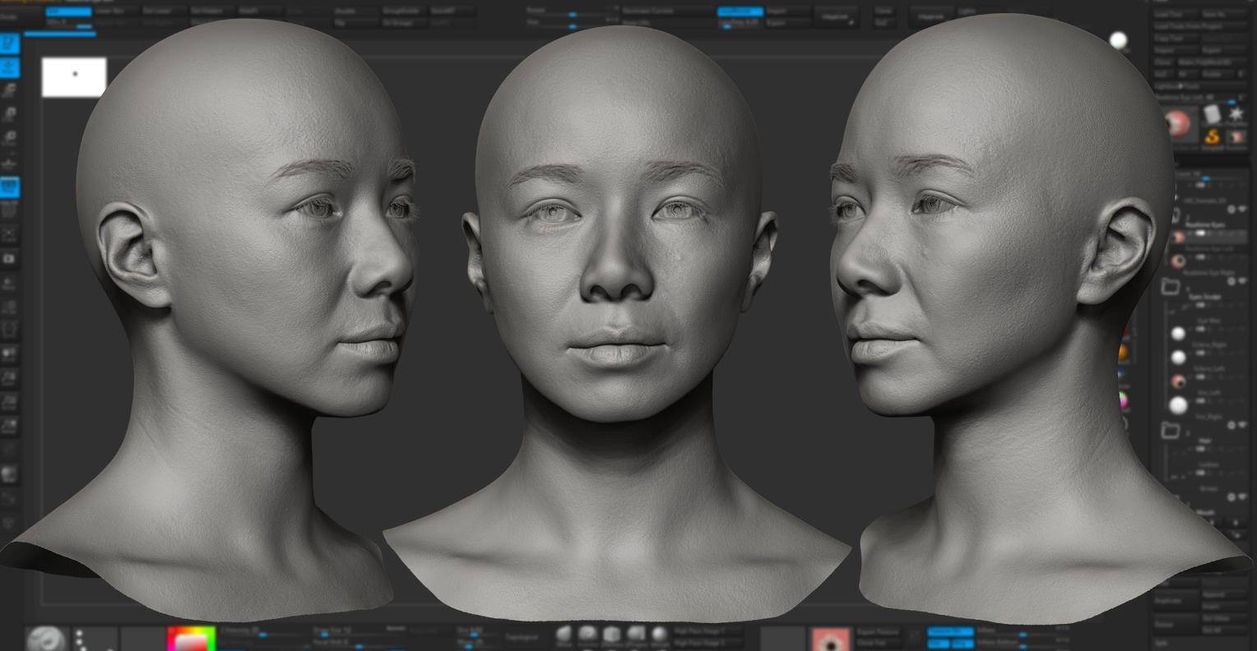Select the gold SimpleBrush tool icon

tap(1212, 136)
